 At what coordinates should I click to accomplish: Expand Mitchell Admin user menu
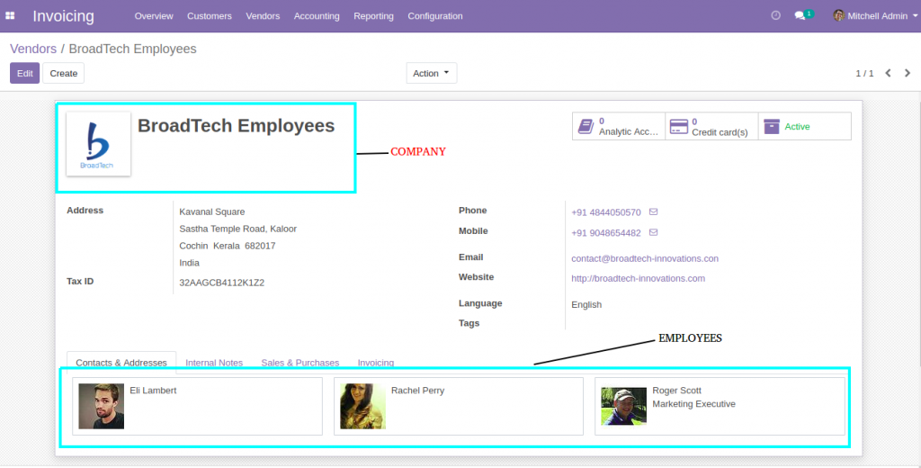pyautogui.click(x=875, y=16)
